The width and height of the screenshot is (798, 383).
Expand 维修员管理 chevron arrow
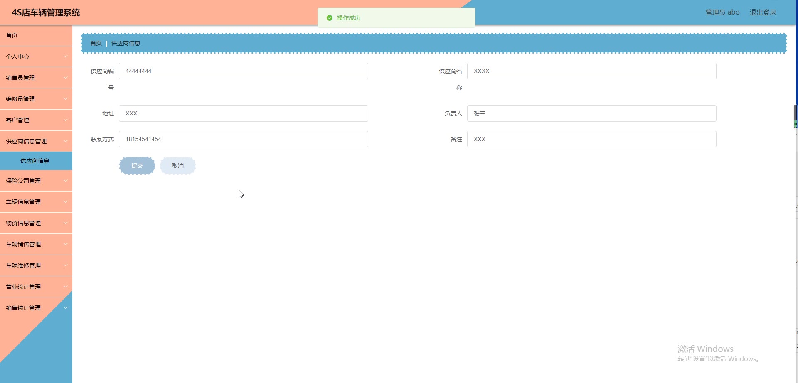point(66,99)
